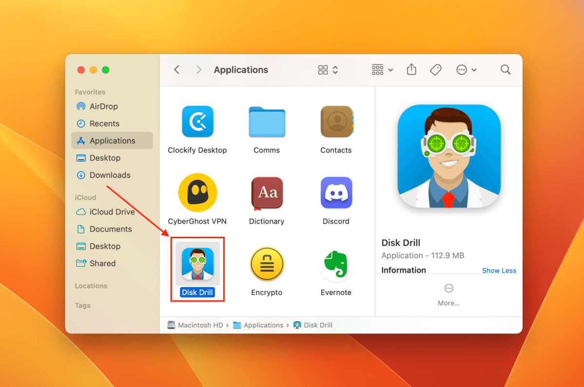The width and height of the screenshot is (584, 387).
Task: Click the Edit Tags toolbar icon
Action: pyautogui.click(x=436, y=70)
